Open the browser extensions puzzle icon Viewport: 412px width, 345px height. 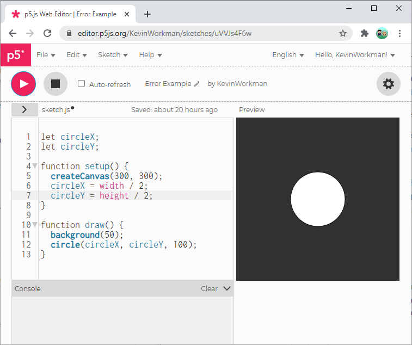pyautogui.click(x=365, y=33)
